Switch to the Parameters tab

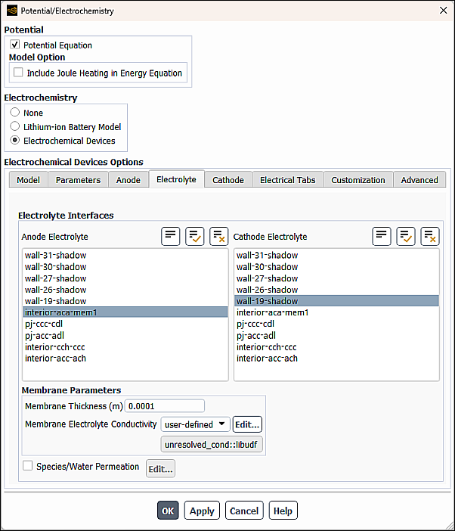point(78,180)
